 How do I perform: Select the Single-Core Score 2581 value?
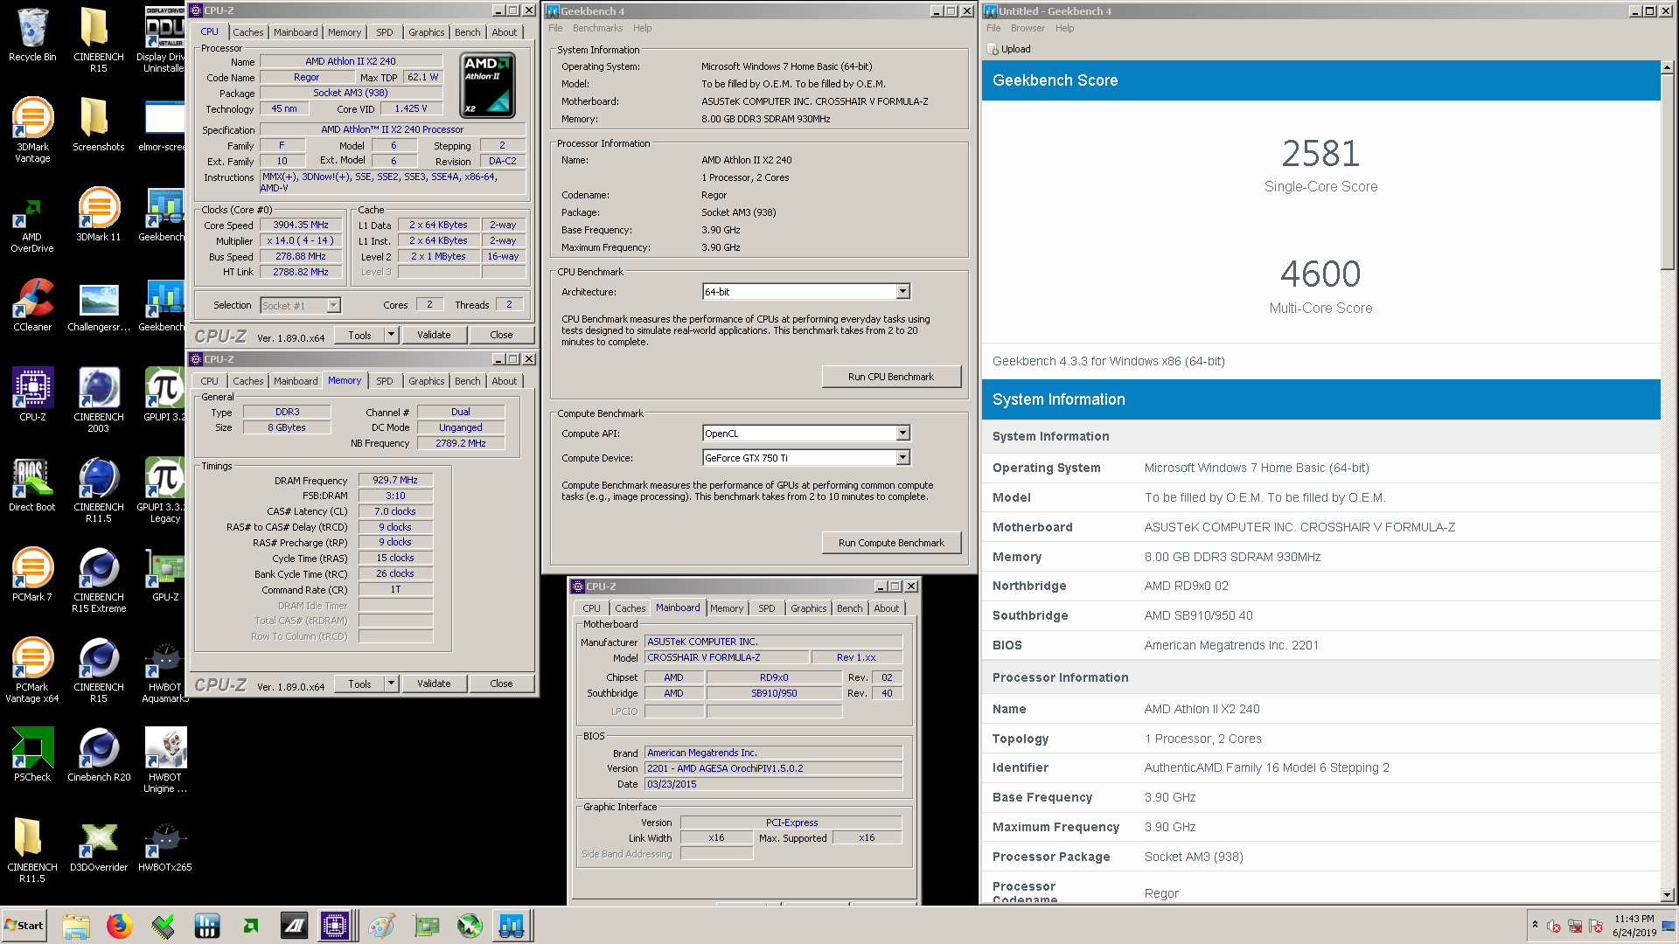1320,154
